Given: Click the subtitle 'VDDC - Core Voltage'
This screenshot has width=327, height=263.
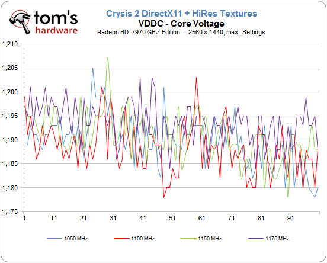Looking at the screenshot, I should pyautogui.click(x=181, y=23).
